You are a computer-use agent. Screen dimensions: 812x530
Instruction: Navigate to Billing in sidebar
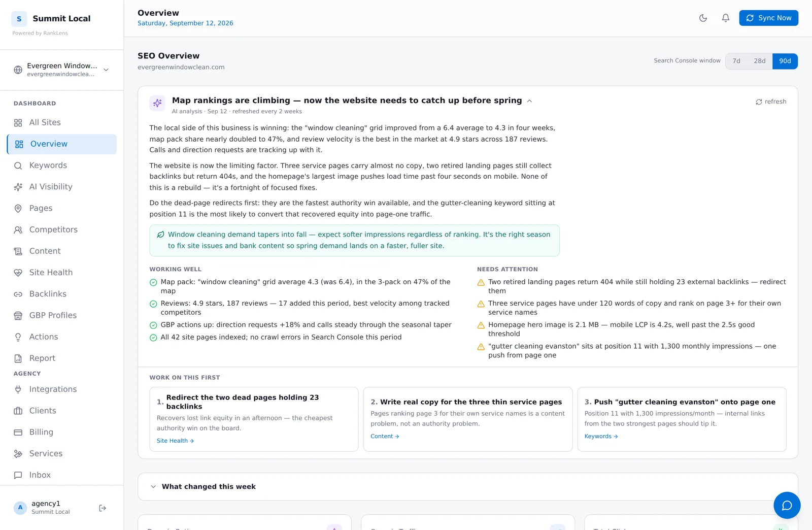point(61,432)
